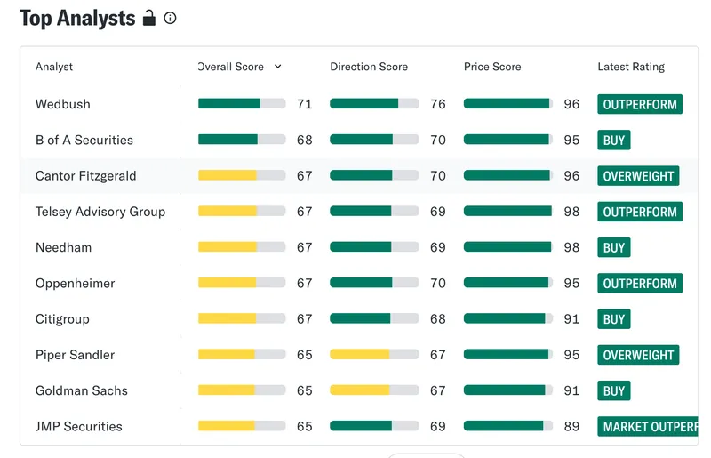Expand the Overall Score sort chevron

278,67
